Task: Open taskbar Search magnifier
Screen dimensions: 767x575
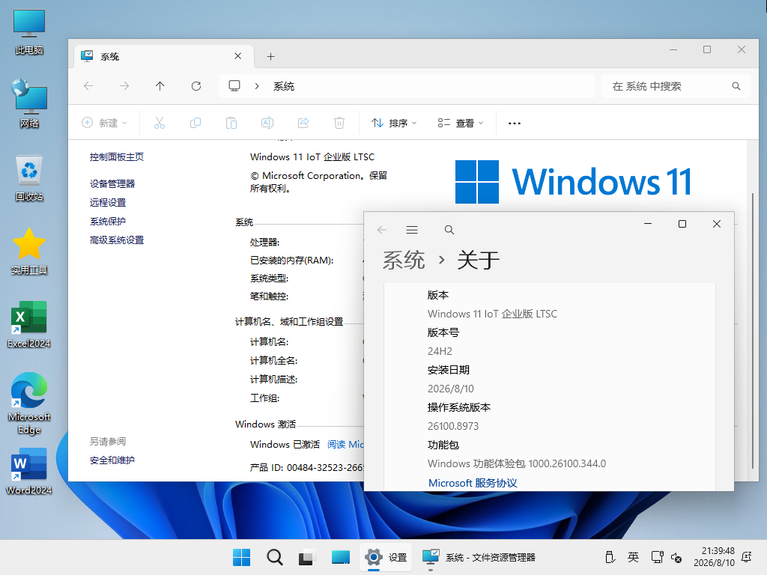Action: click(274, 557)
